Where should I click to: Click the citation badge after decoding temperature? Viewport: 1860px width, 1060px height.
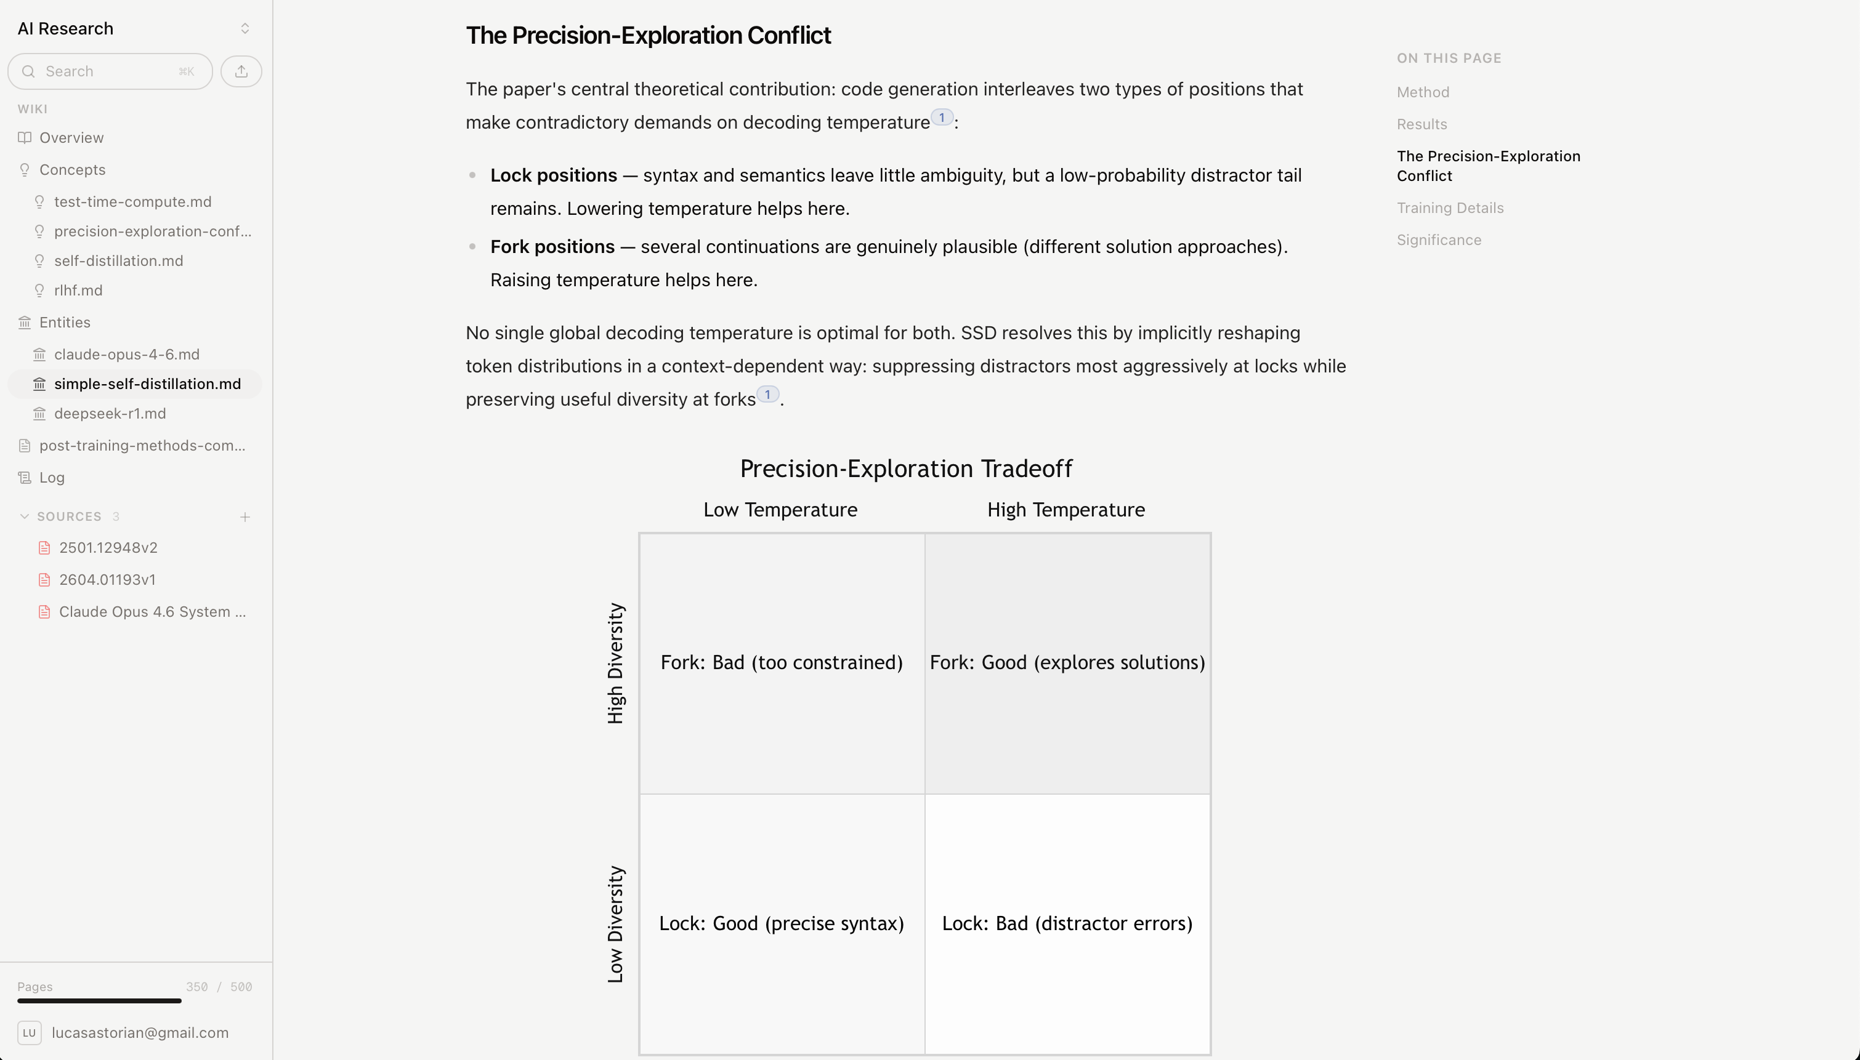point(942,117)
